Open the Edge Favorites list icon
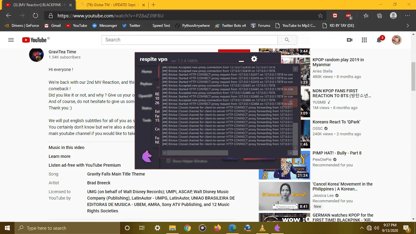Viewport: 416px width, 234px height. tap(366, 16)
